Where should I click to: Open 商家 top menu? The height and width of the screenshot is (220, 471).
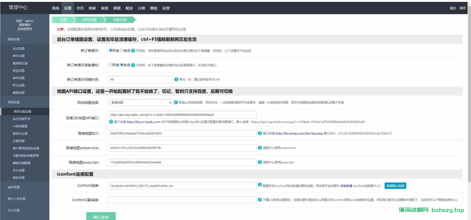tap(92, 8)
